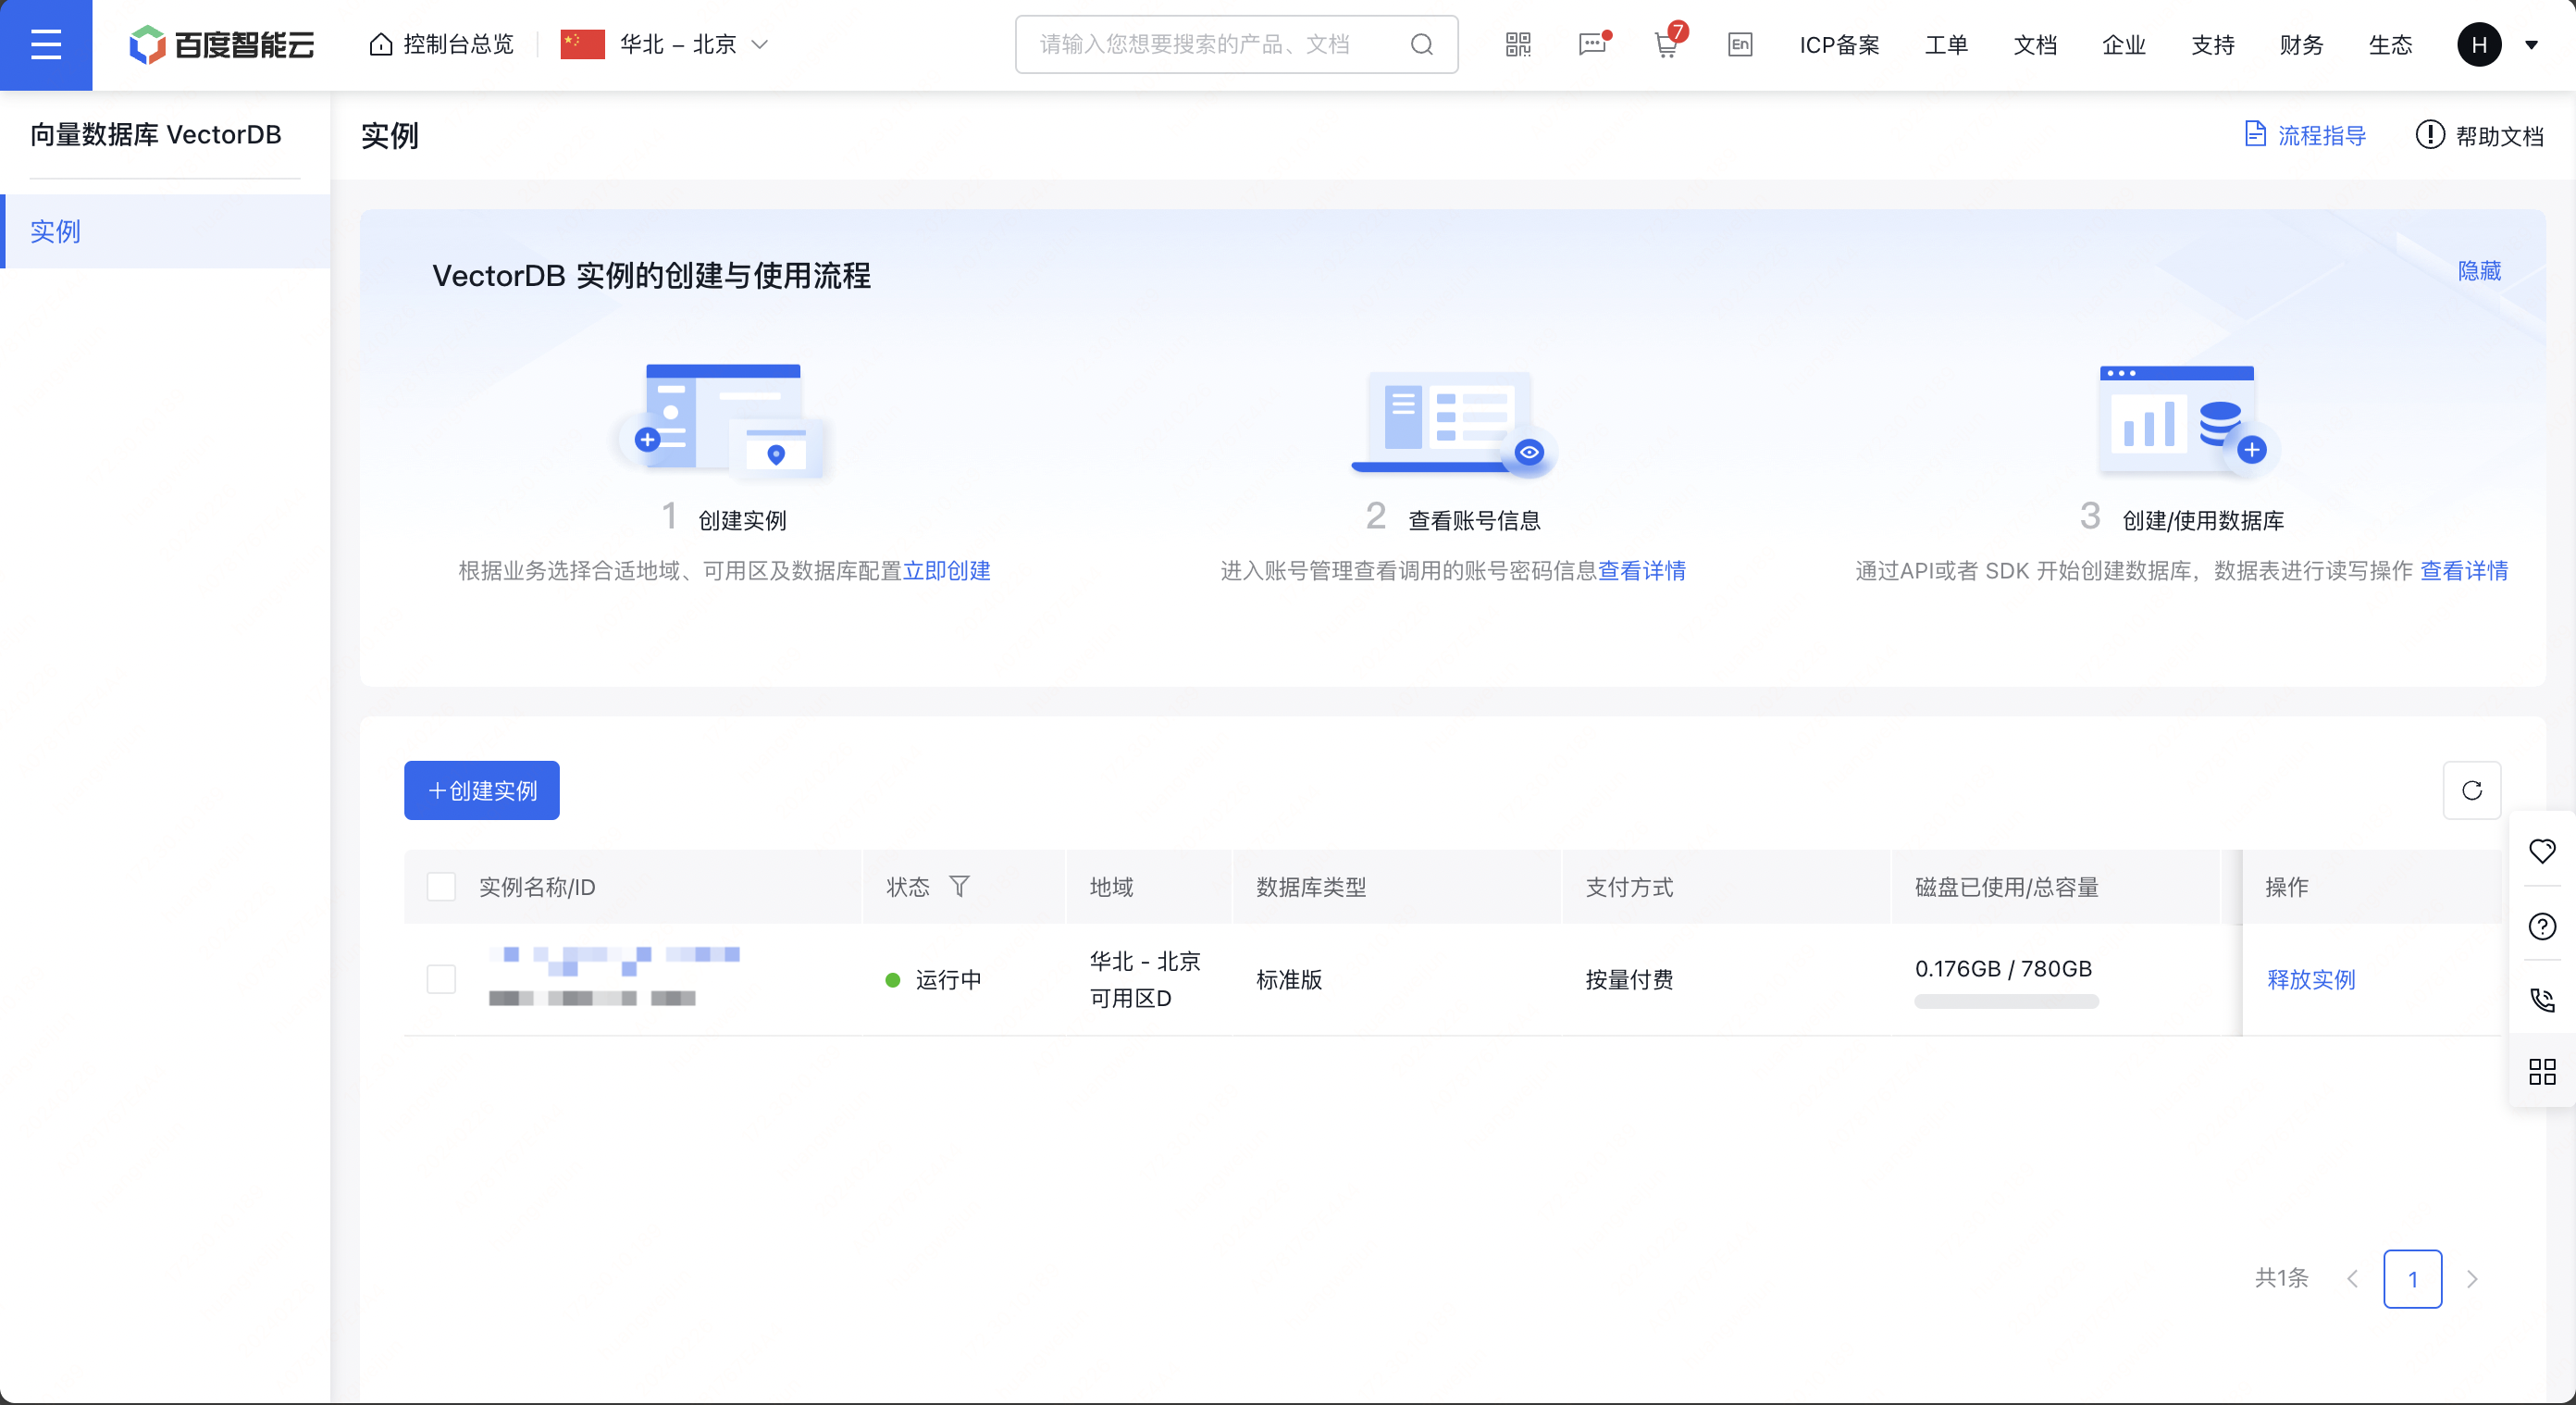The image size is (2576, 1405).
Task: Open the hamburger navigation menu
Action: click(46, 45)
